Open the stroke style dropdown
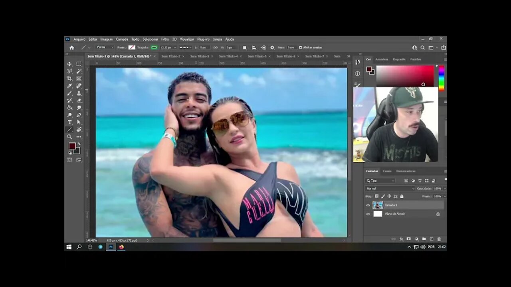 185,47
